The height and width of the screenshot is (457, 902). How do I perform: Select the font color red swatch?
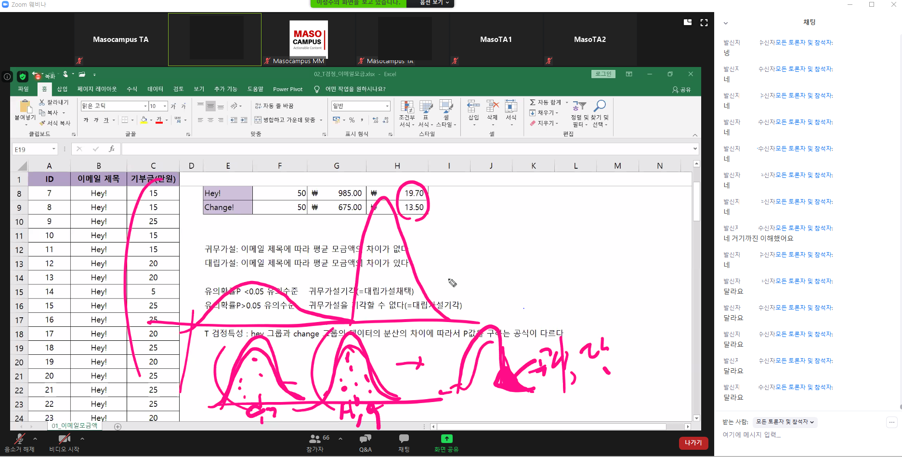click(x=159, y=120)
